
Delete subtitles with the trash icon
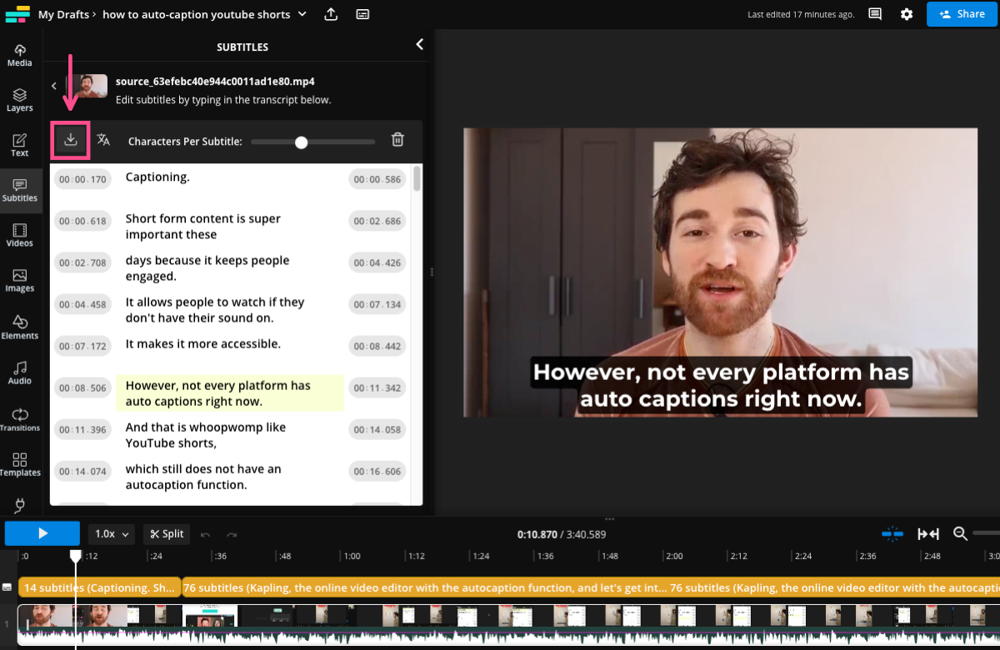(397, 140)
